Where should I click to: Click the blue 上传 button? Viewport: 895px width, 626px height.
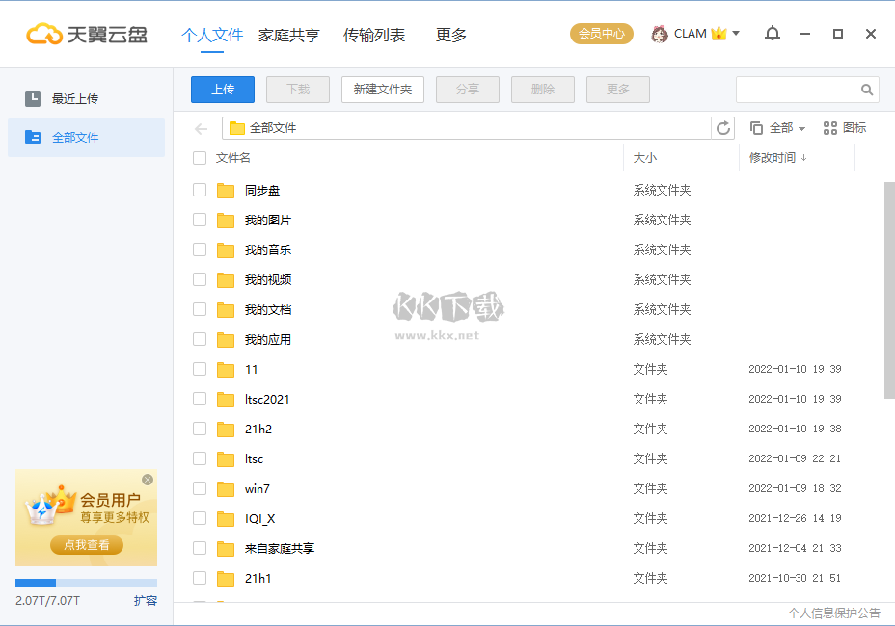tap(223, 90)
